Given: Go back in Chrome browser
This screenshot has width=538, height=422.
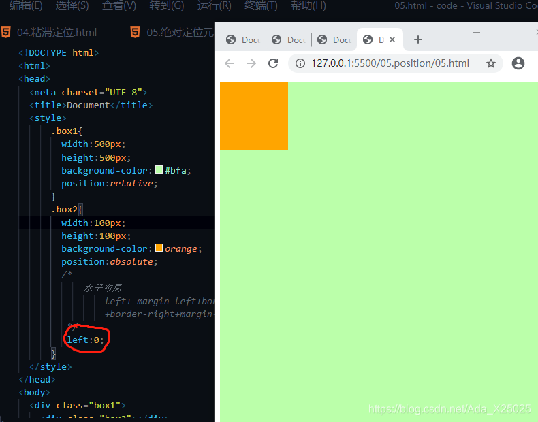Looking at the screenshot, I should click(x=230, y=63).
